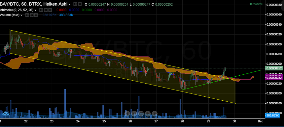Click the Volume (true) legend label
This screenshot has height=127, width=284.
(x=10, y=15)
